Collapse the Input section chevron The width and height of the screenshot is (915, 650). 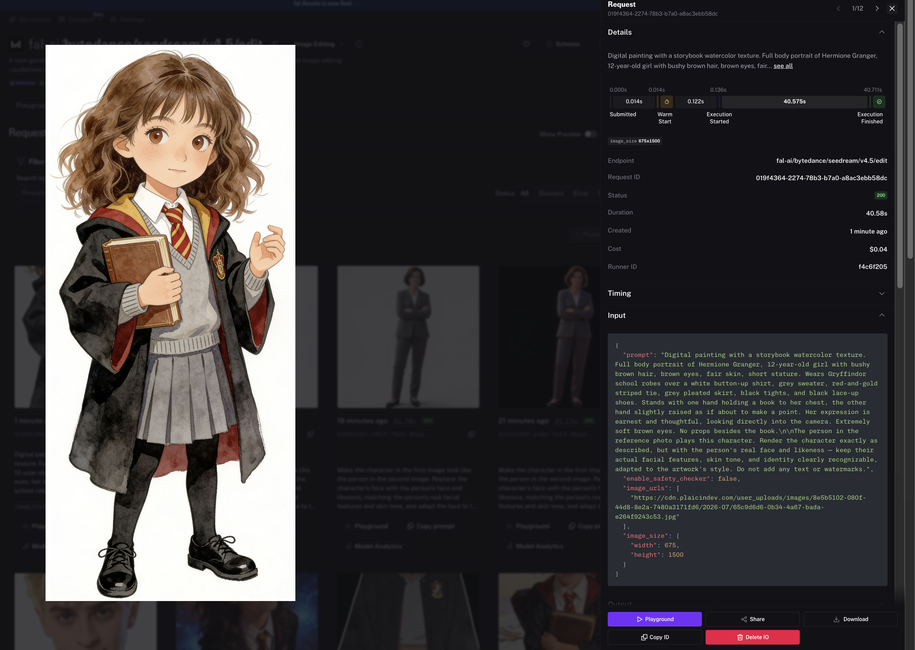882,315
